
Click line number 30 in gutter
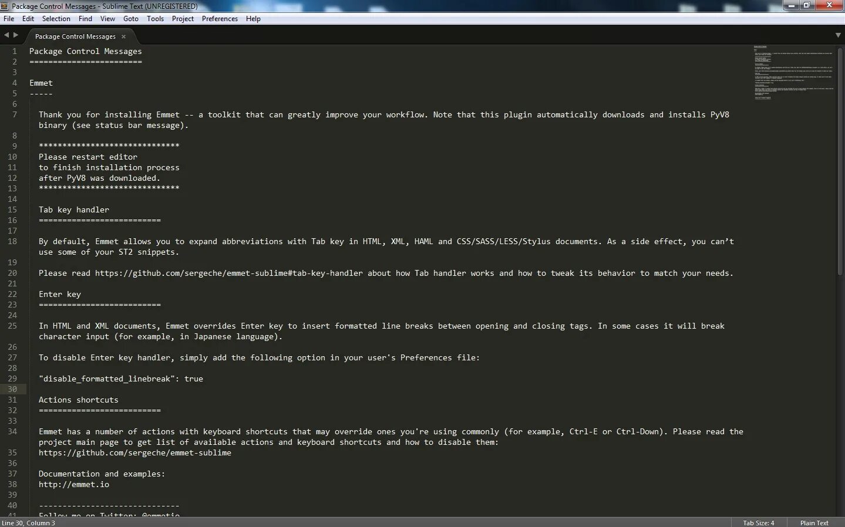12,389
